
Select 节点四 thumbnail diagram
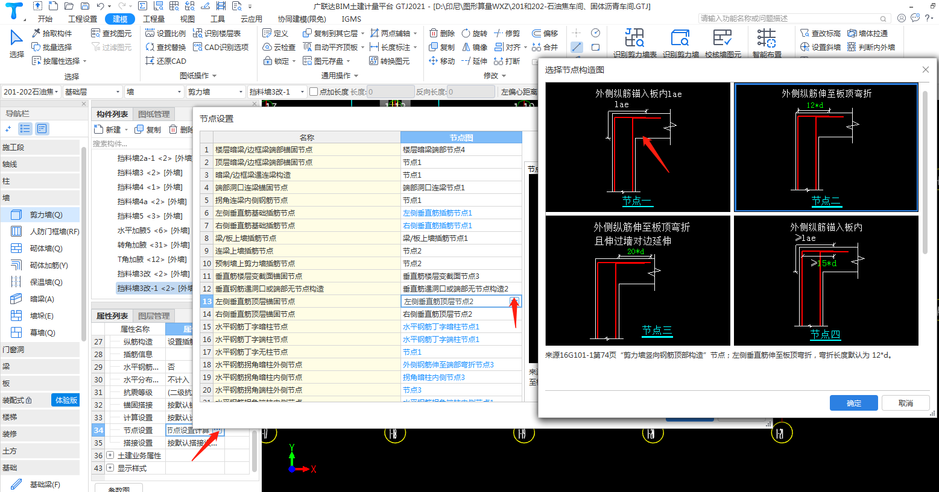(826, 280)
